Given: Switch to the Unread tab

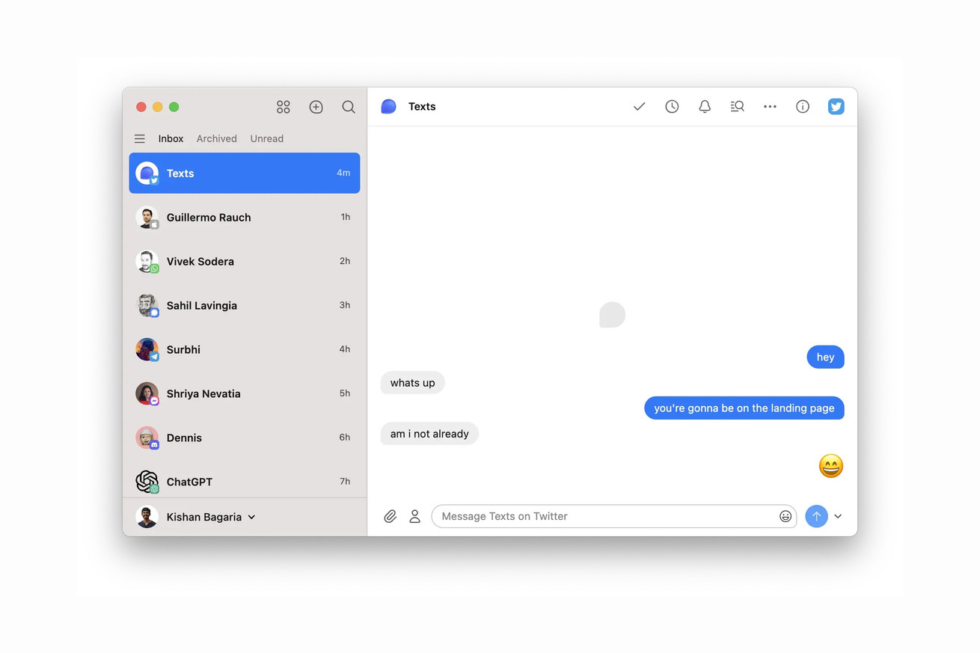Looking at the screenshot, I should click(x=266, y=138).
